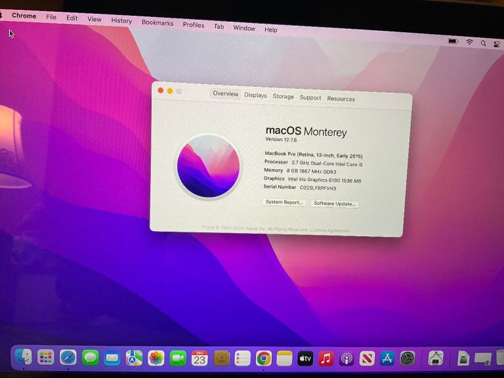
Task: Open the Tab menu
Action: coord(219,26)
